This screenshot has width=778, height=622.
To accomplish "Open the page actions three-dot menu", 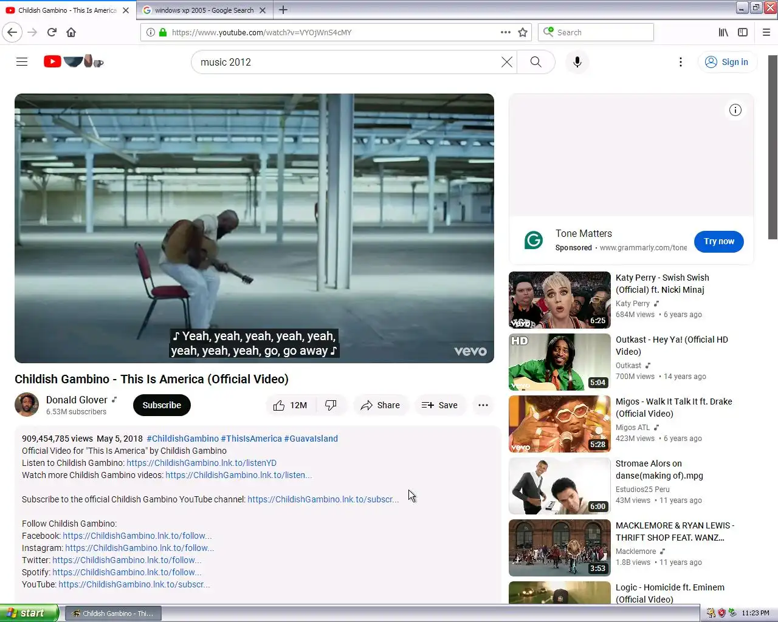I will (505, 32).
